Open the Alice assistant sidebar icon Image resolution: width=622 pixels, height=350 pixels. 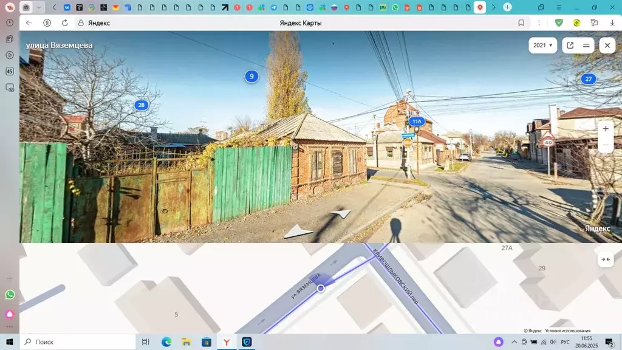(10, 314)
